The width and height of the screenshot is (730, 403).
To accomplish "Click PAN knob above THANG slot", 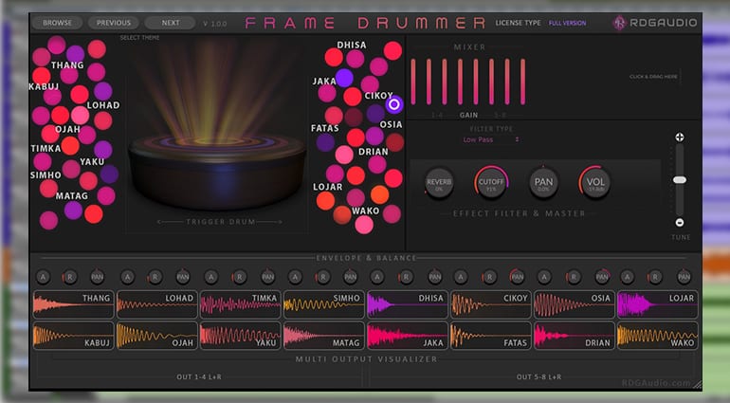I will tap(97, 277).
